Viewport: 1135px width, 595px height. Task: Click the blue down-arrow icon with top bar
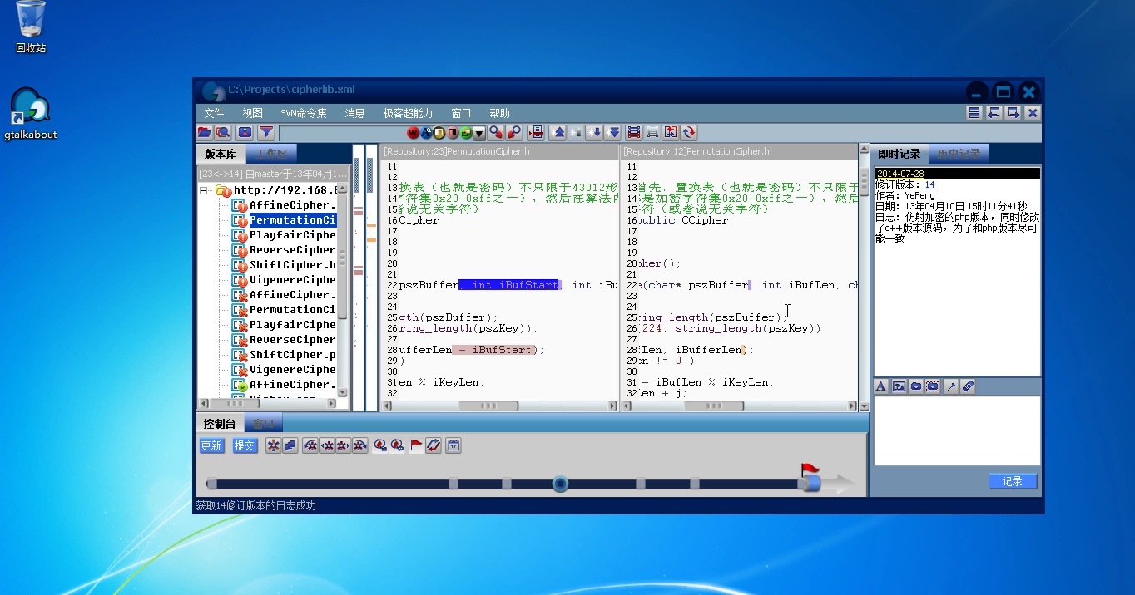coord(594,132)
